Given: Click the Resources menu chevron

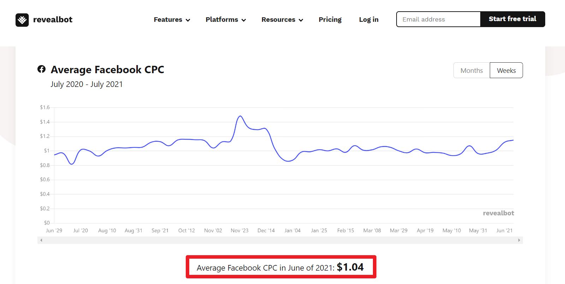Looking at the screenshot, I should point(302,20).
